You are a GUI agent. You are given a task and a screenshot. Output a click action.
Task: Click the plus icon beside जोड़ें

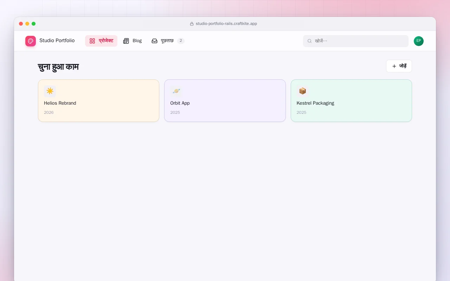coord(394,66)
